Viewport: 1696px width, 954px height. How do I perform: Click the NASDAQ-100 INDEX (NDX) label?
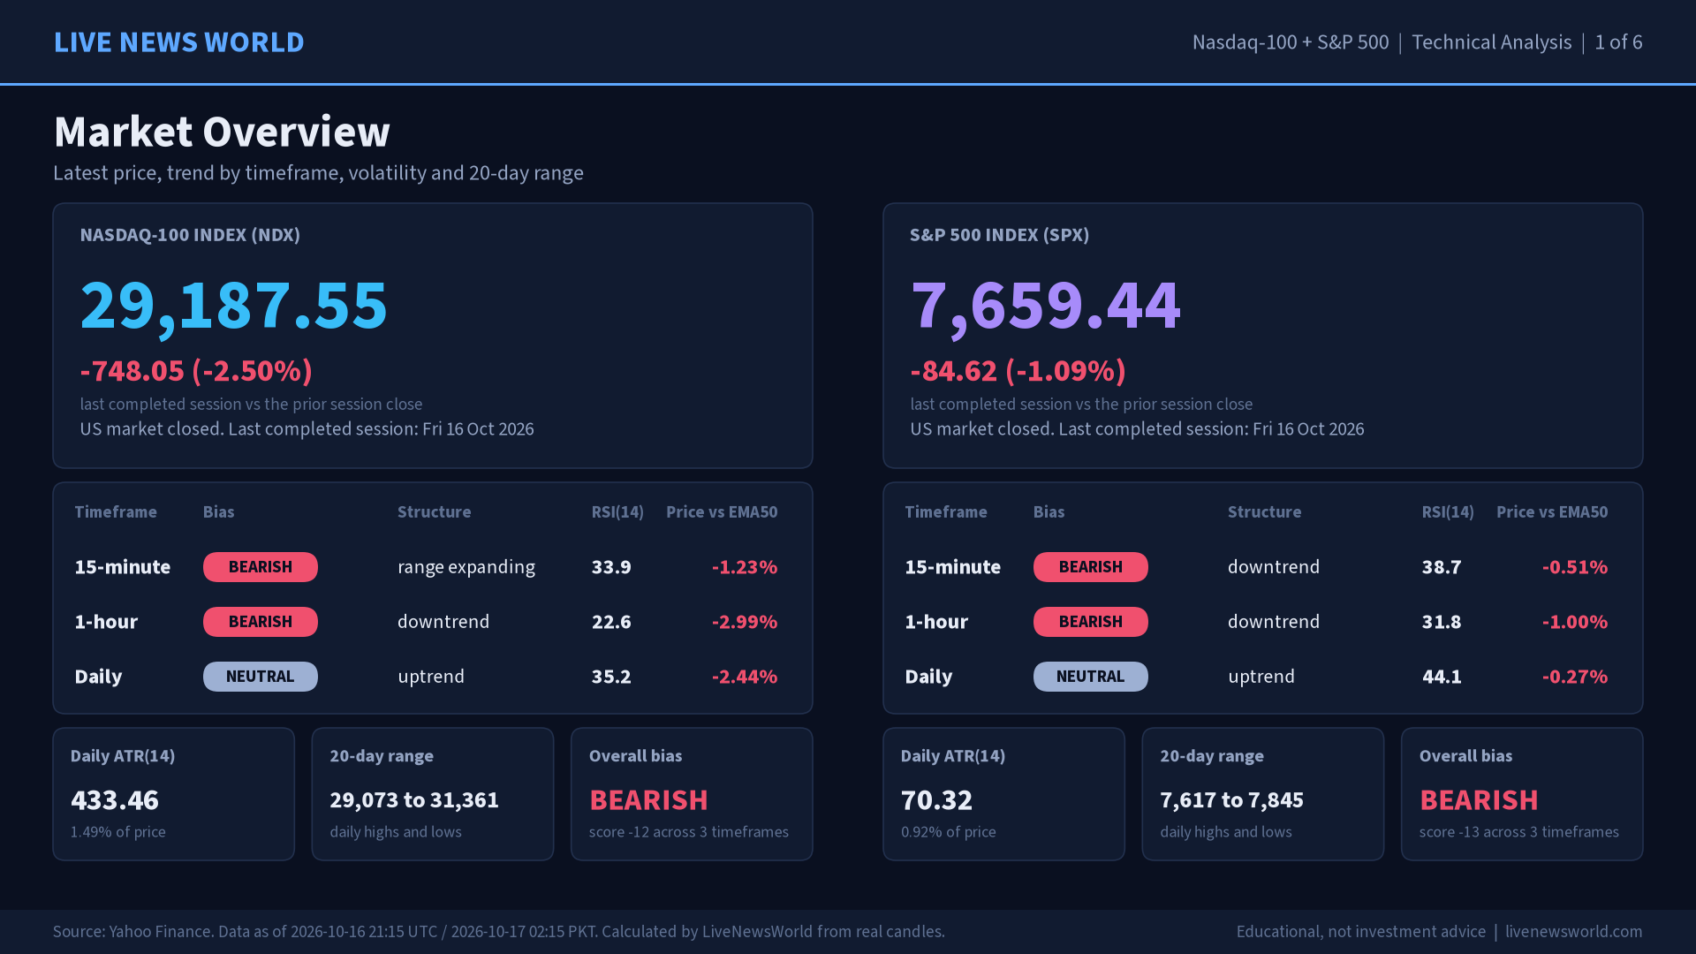(x=190, y=235)
